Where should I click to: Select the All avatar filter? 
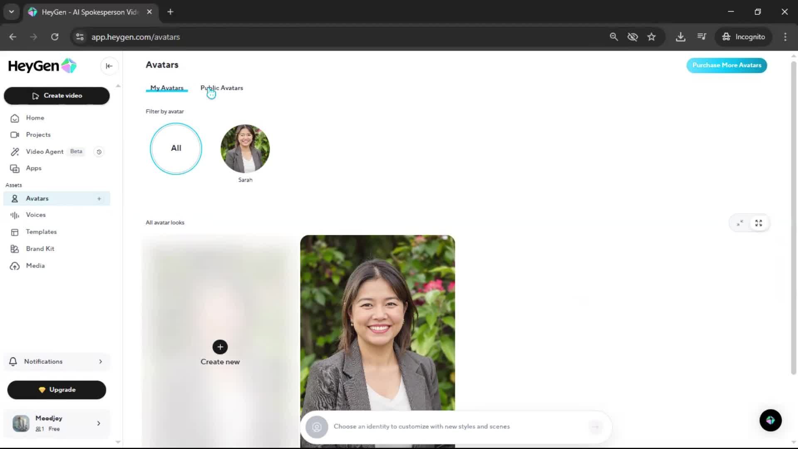[176, 148]
